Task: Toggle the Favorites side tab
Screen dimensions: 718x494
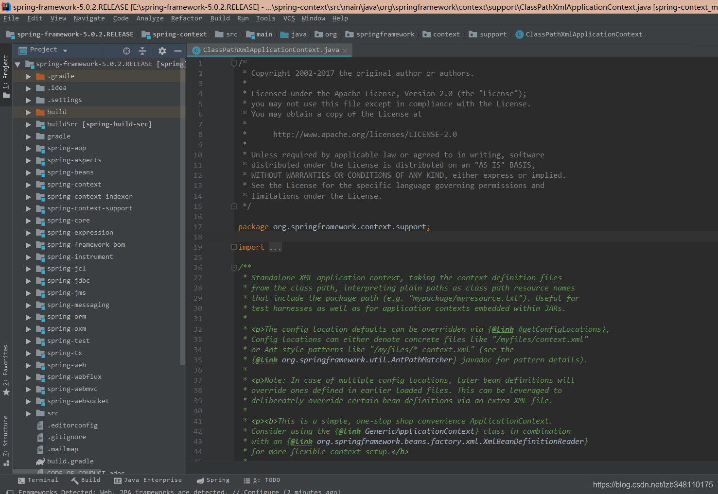Action: click(6, 370)
